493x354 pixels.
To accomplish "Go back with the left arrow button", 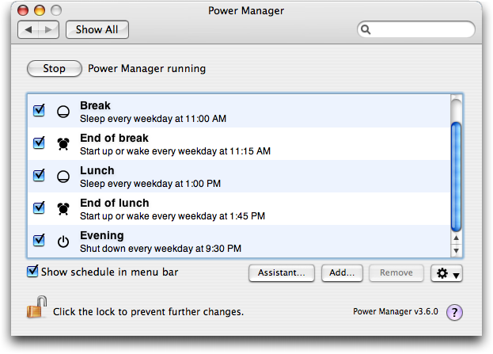I will 28,29.
